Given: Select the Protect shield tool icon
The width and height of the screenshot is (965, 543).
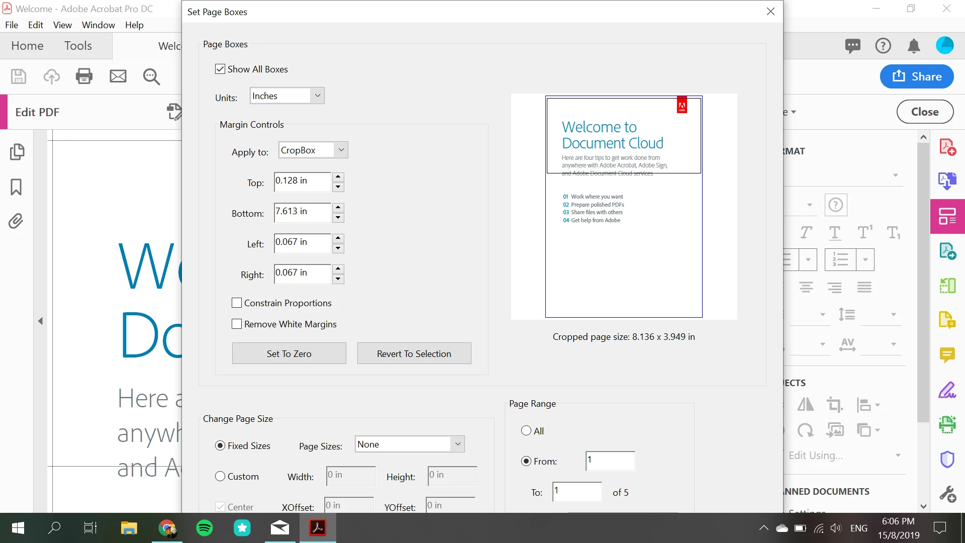Looking at the screenshot, I should pyautogui.click(x=947, y=459).
